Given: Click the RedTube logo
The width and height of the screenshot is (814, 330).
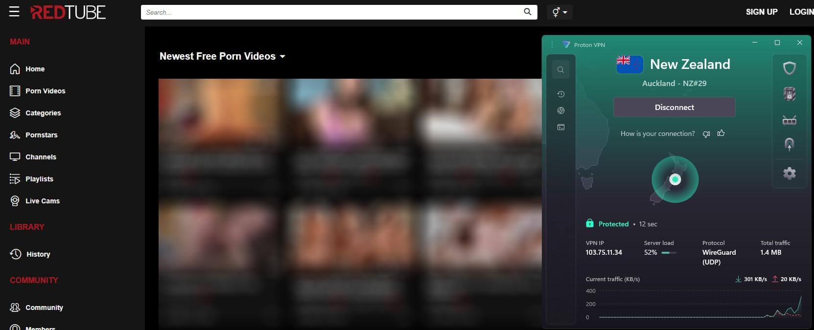Looking at the screenshot, I should [68, 12].
